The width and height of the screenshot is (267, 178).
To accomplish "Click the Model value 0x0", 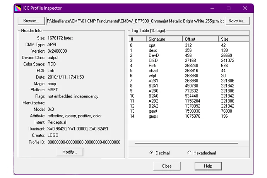I will (x=51, y=110).
